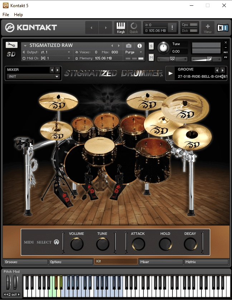
Task: Click the top-left crash cymbal
Action: click(58, 101)
